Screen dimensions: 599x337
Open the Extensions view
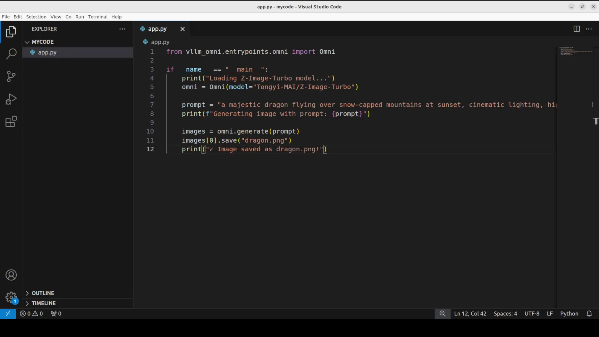click(11, 122)
